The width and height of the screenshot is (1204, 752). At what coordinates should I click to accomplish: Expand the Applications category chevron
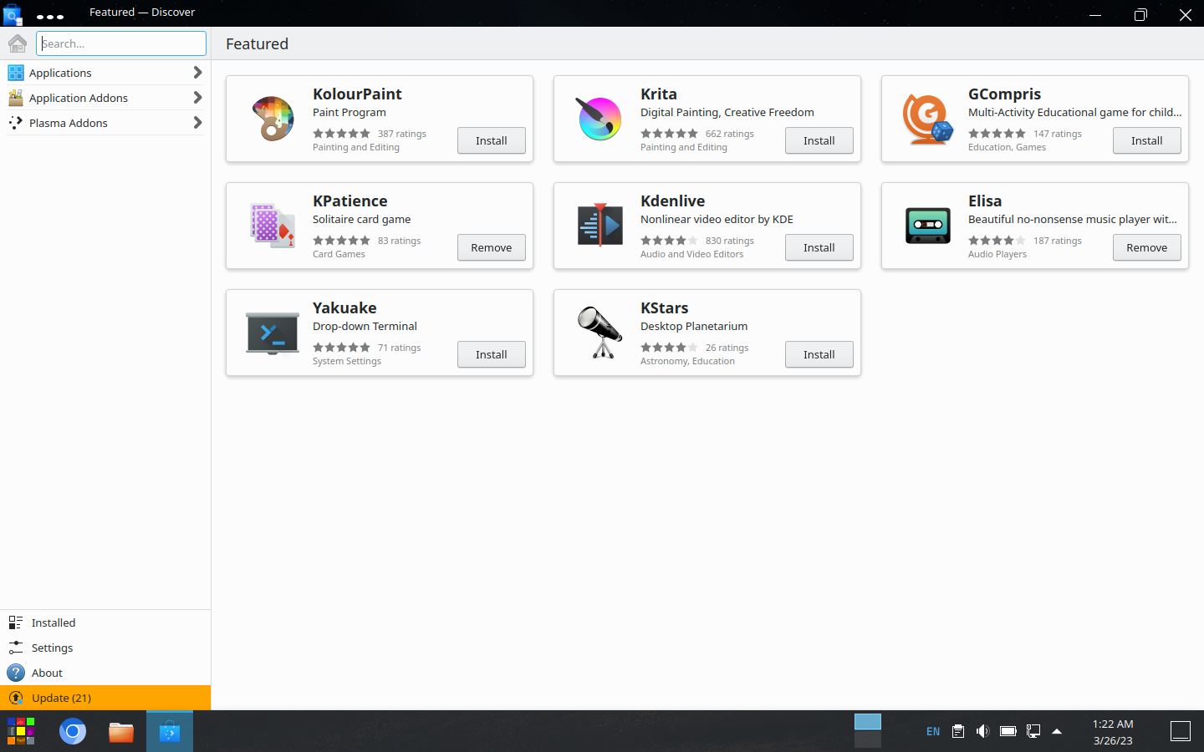[197, 73]
